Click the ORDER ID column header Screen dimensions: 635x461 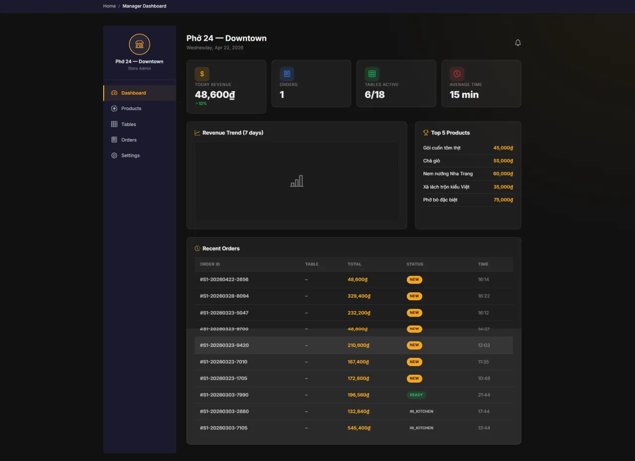pyautogui.click(x=210, y=264)
